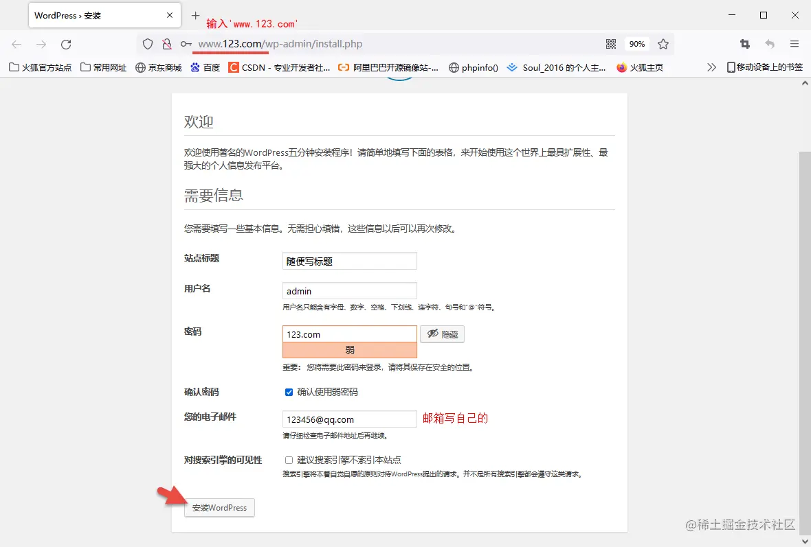The width and height of the screenshot is (811, 547).
Task: Open 移动设备上的书签
Action: 765,67
